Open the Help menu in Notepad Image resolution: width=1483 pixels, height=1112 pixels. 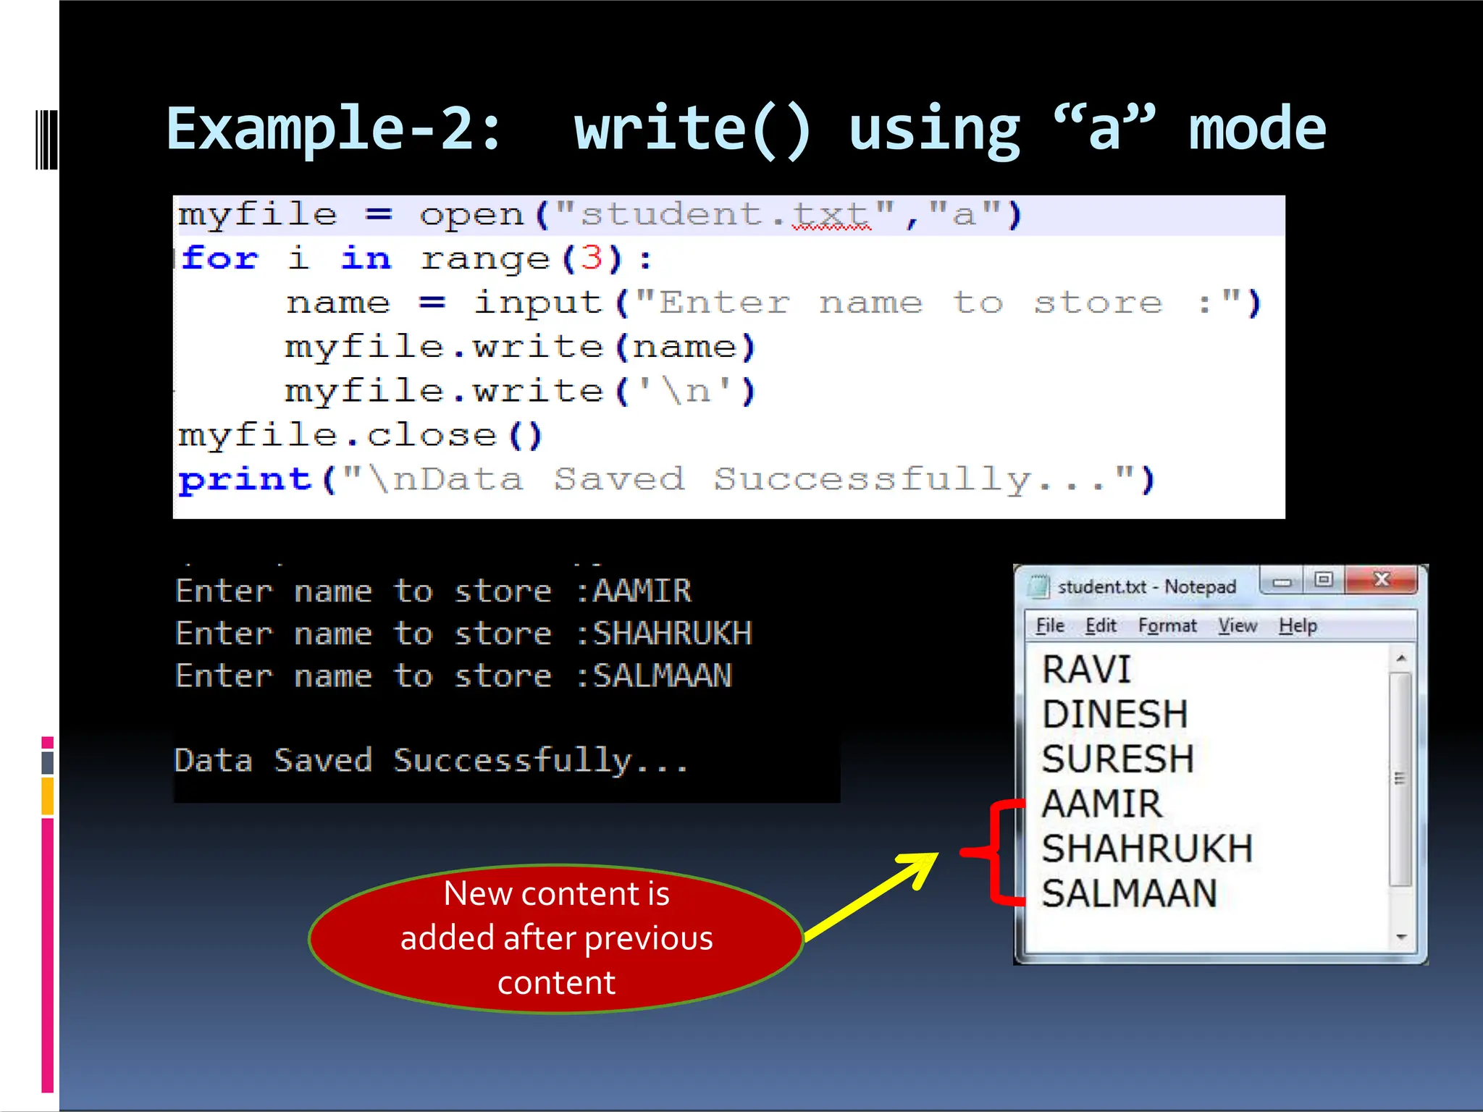[1297, 625]
